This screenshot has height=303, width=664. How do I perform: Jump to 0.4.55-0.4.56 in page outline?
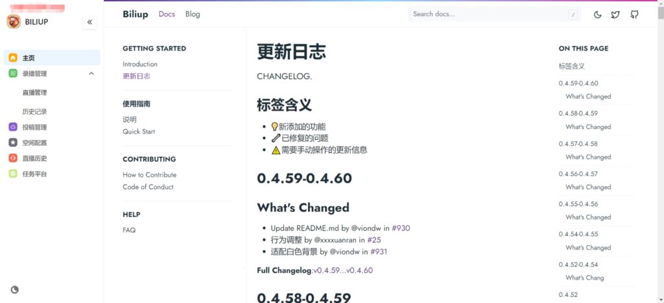click(578, 204)
